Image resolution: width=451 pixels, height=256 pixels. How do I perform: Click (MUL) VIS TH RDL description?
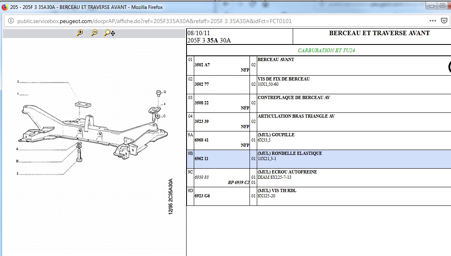pos(277,190)
